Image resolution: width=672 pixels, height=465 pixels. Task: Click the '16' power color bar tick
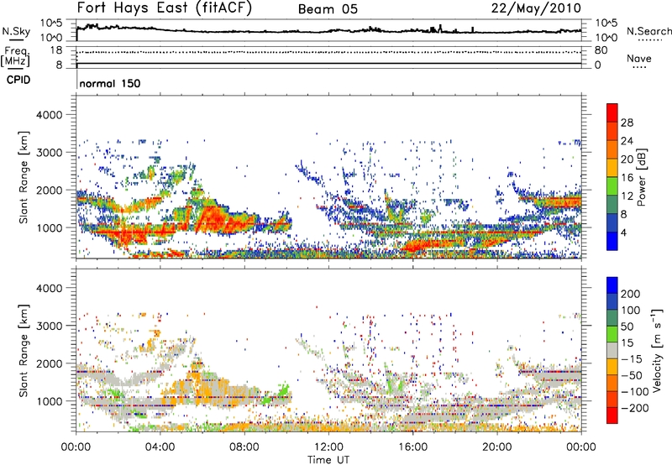tap(627, 178)
